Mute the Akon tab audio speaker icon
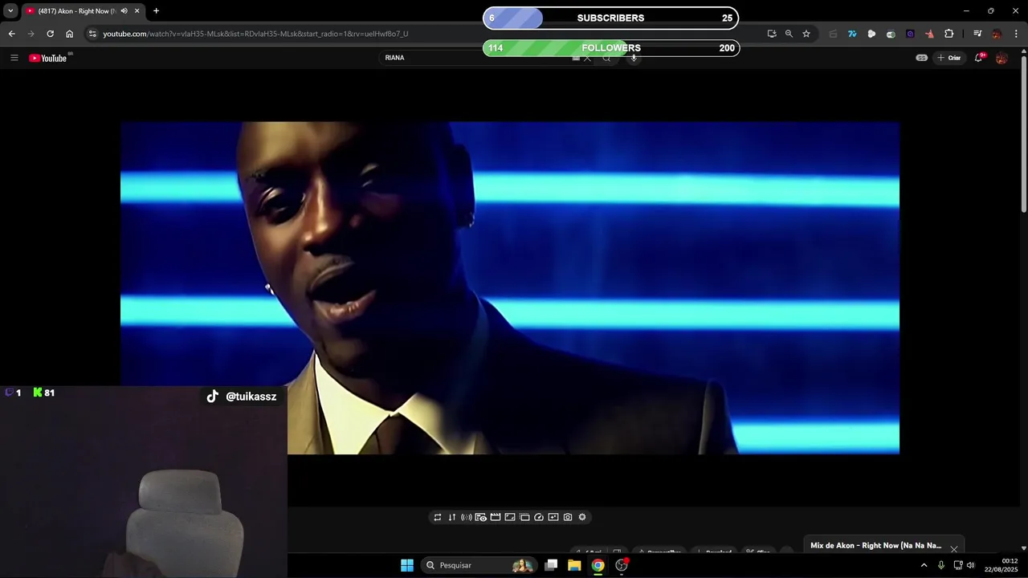 pyautogui.click(x=124, y=11)
